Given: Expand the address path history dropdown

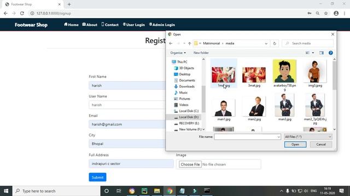Looking at the screenshot, I should click(266, 44).
